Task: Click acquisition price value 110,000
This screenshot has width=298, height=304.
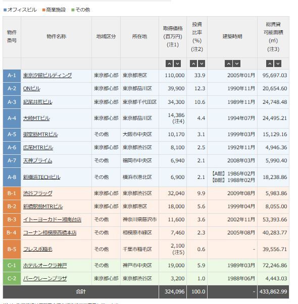Action: [x=175, y=76]
